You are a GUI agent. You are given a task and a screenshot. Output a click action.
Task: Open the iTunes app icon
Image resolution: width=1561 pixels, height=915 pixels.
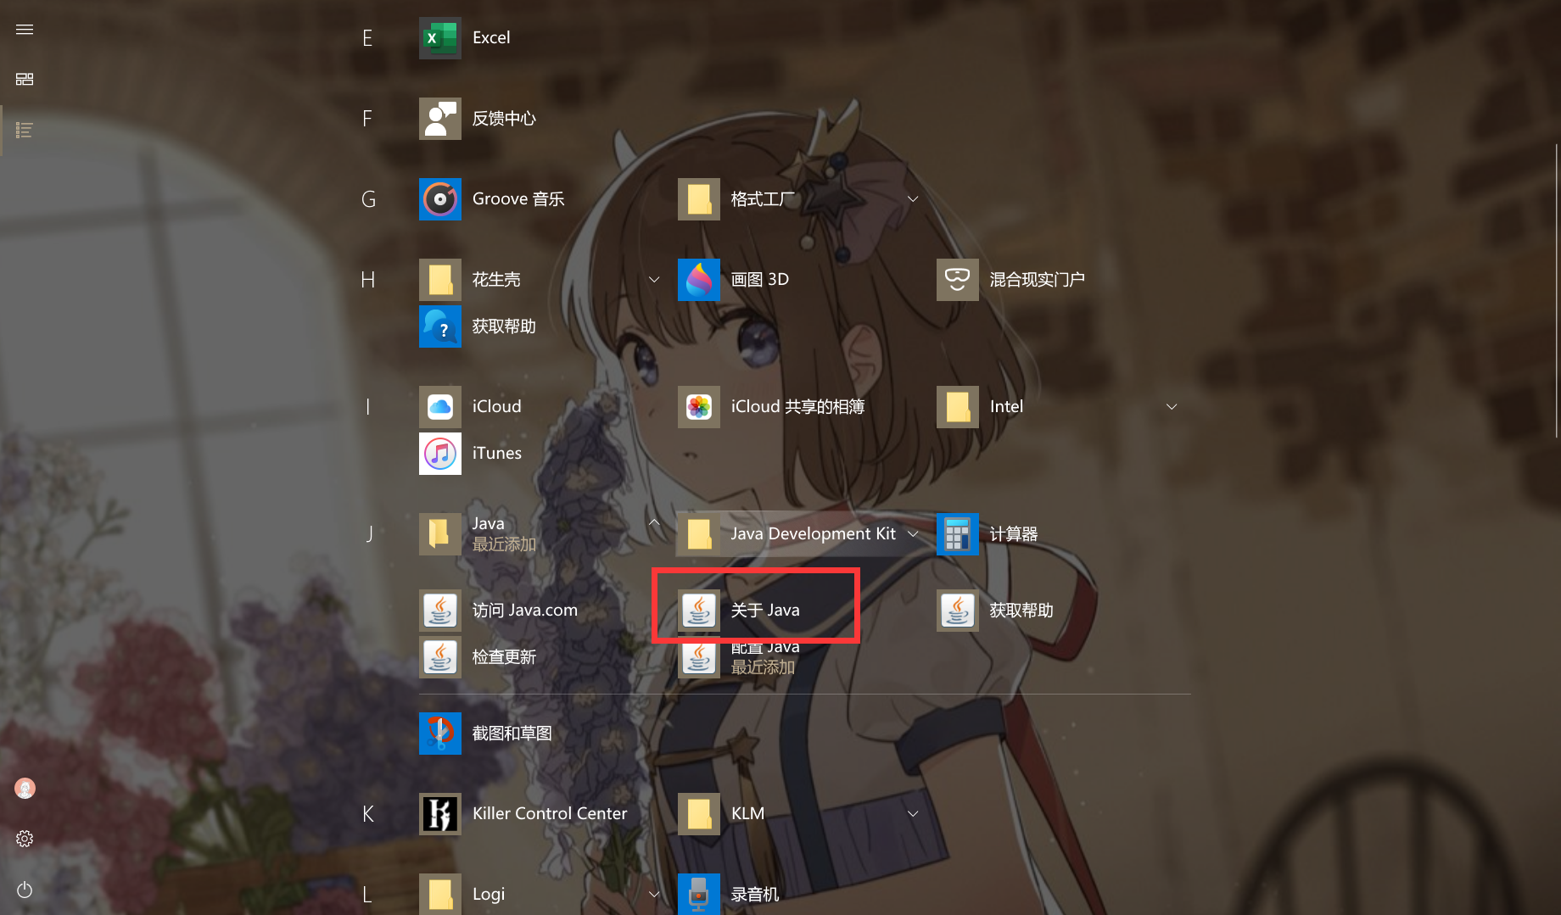440,454
